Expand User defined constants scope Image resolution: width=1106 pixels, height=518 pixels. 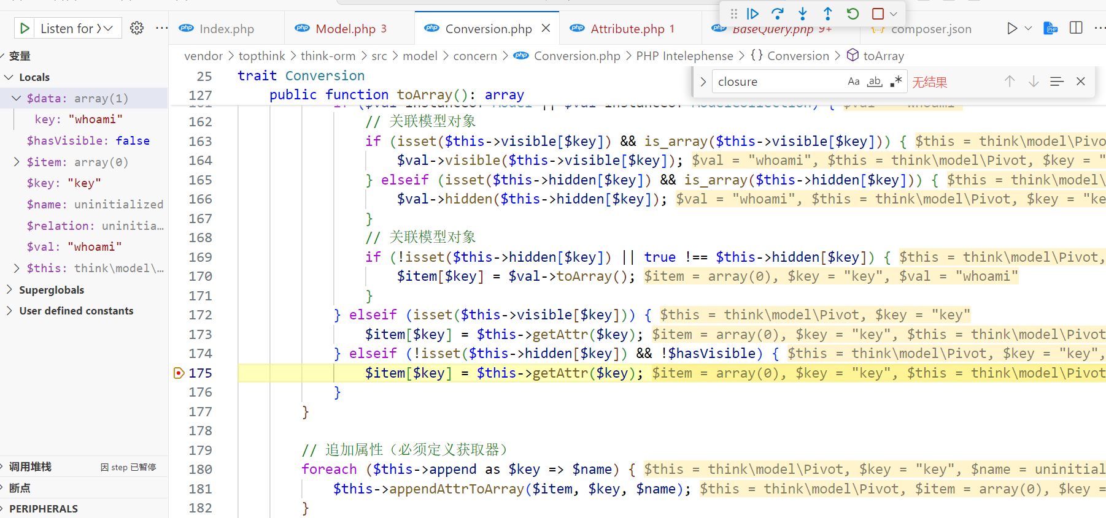(x=9, y=311)
